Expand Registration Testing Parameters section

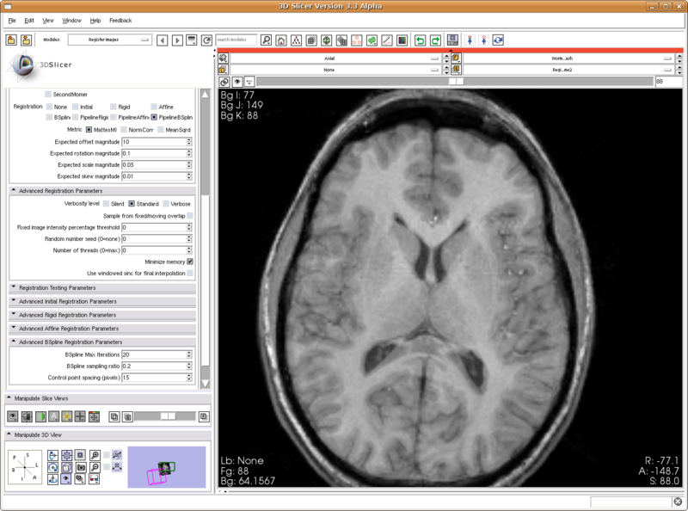pyautogui.click(x=102, y=287)
